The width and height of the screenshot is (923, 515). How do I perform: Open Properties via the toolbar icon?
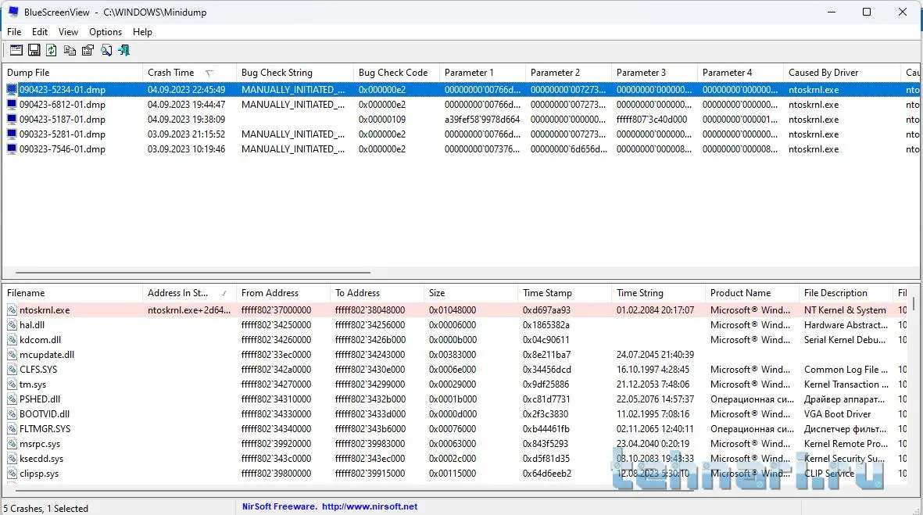[x=88, y=51]
